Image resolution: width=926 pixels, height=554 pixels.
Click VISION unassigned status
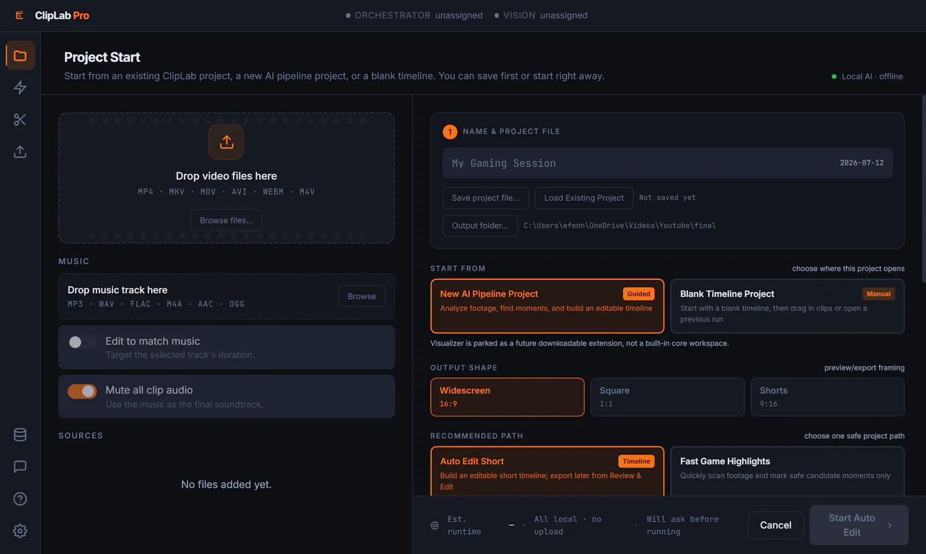tap(541, 16)
